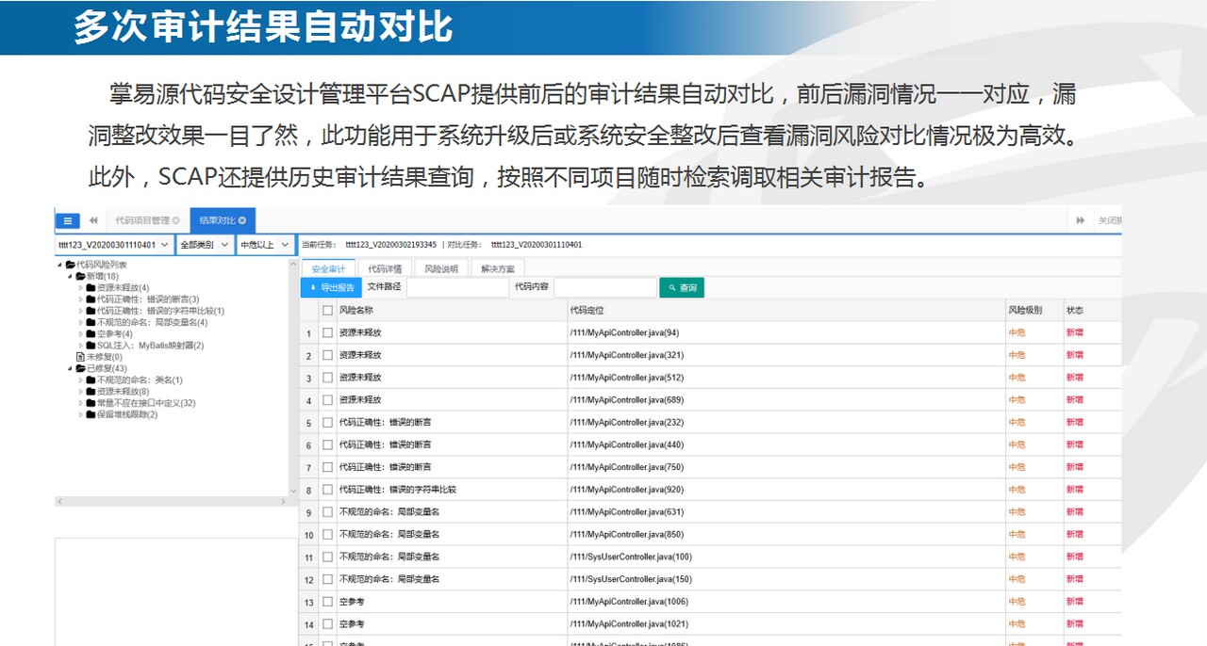Expand the 代码正确性：错误的断言(3) node arrow
This screenshot has height=646, width=1207.
80,299
